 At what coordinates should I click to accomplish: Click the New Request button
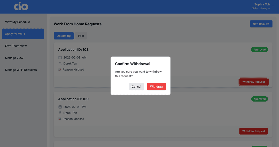(261, 24)
